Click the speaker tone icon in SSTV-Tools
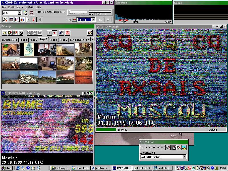The height and width of the screenshot is (171, 228). [168, 147]
